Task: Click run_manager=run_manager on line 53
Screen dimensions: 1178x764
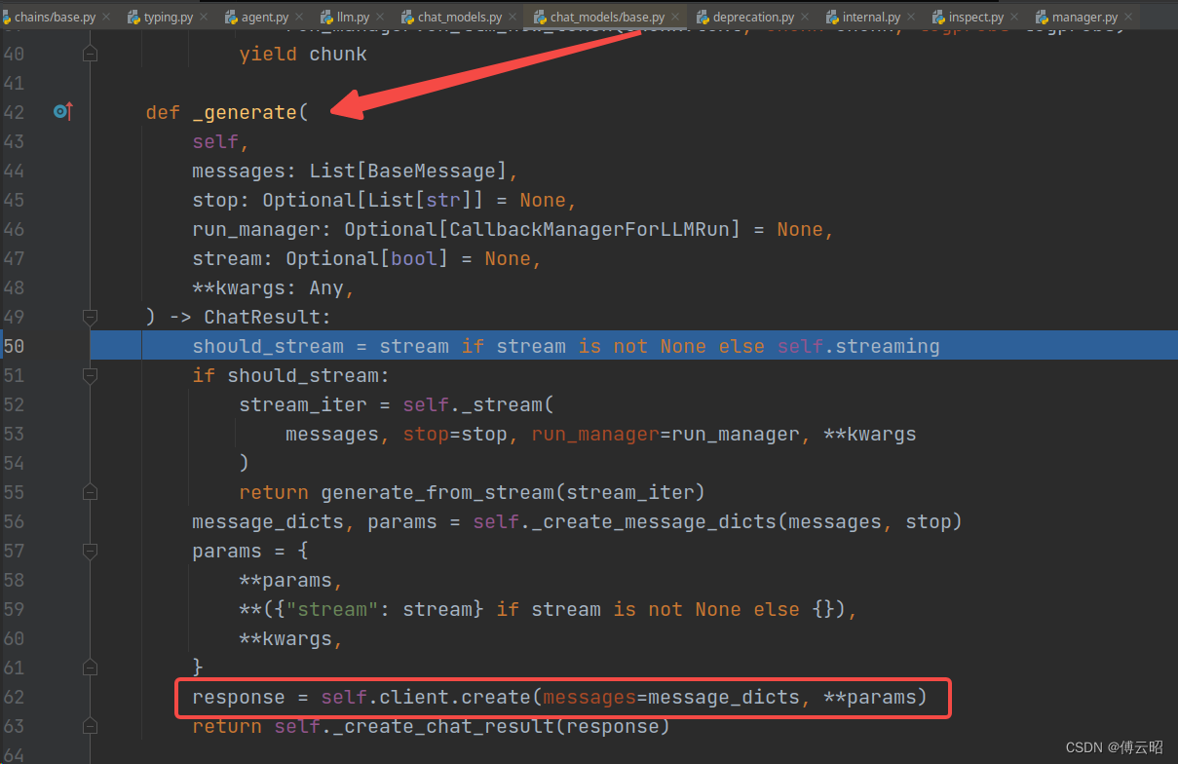Action: pyautogui.click(x=665, y=434)
